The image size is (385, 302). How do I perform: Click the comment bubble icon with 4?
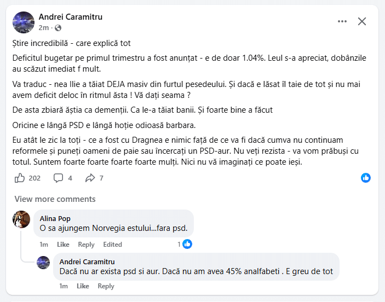(x=59, y=178)
